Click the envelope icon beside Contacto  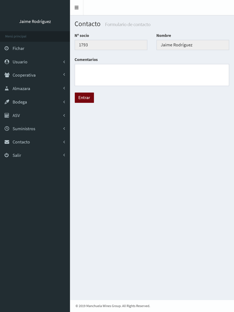pos(7,142)
